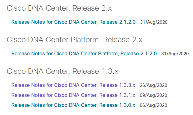Click the Cisco DNA Center Platform, Release 2.x heading
Screen dimensions: 193x115
pos(74,40)
